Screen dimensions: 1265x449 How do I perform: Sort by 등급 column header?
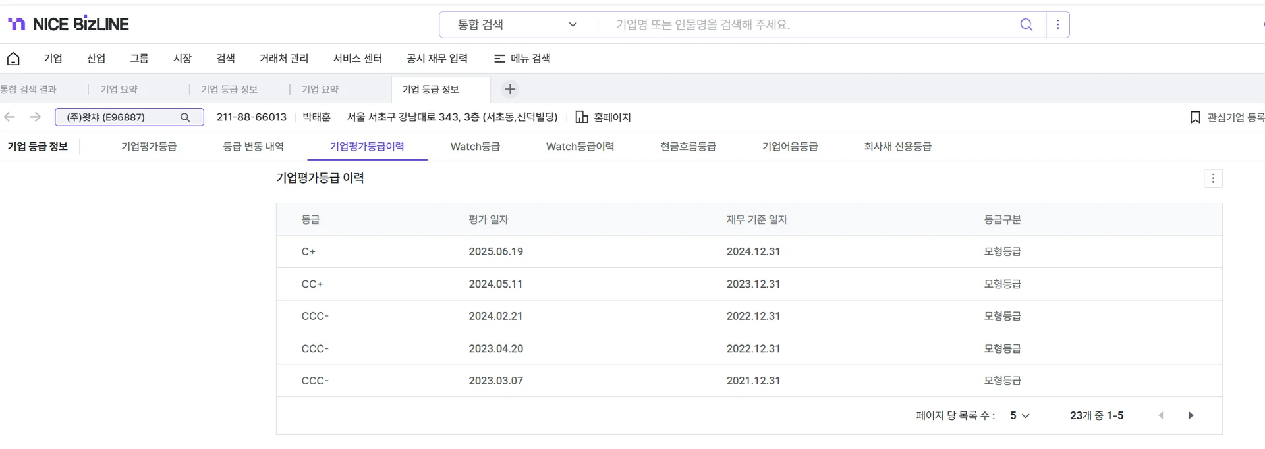click(310, 220)
